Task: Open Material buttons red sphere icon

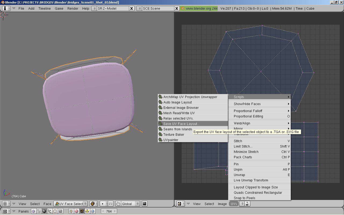Action: [76, 211]
